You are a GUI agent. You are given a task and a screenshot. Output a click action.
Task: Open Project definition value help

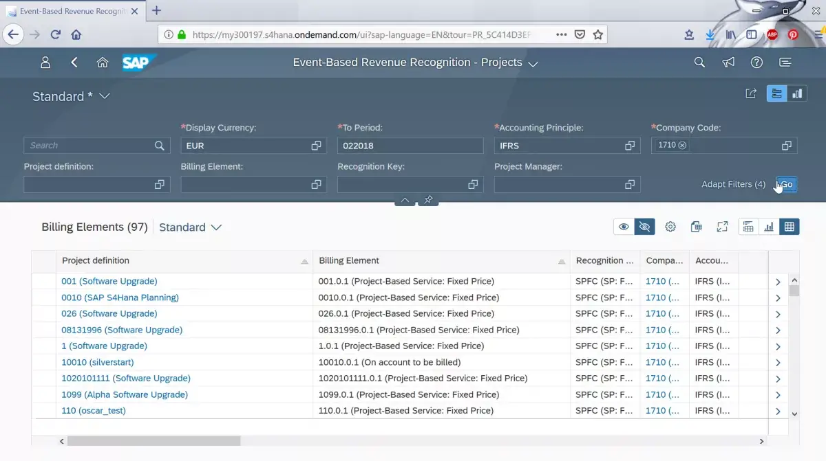coord(159,185)
